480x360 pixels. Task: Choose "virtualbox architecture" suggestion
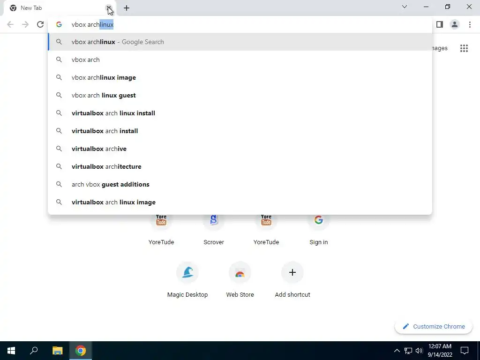click(240, 166)
